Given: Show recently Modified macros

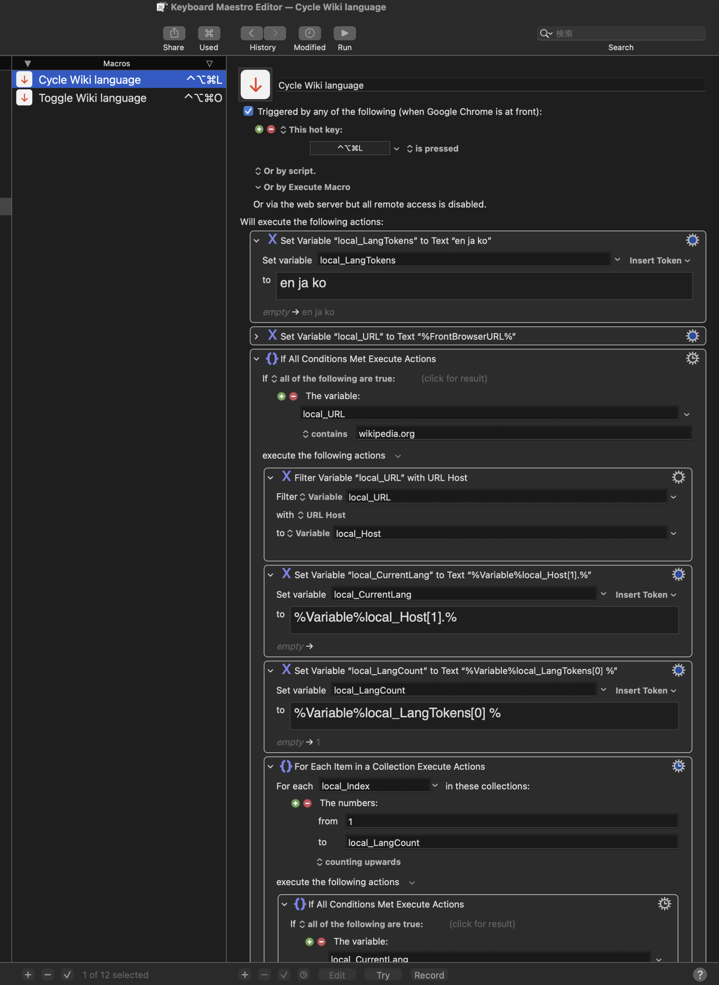Looking at the screenshot, I should pos(309,33).
